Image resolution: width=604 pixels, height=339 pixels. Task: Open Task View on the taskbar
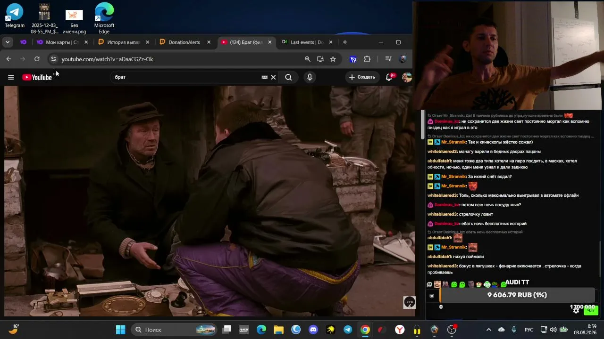coord(227,330)
